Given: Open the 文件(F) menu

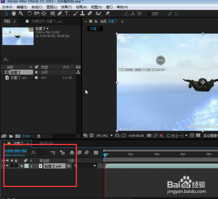Looking at the screenshot, I should [7, 7].
